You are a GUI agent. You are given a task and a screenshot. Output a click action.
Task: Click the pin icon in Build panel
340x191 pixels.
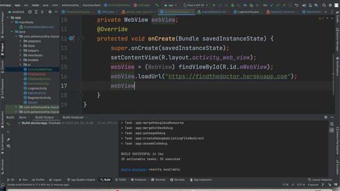click(x=8, y=140)
